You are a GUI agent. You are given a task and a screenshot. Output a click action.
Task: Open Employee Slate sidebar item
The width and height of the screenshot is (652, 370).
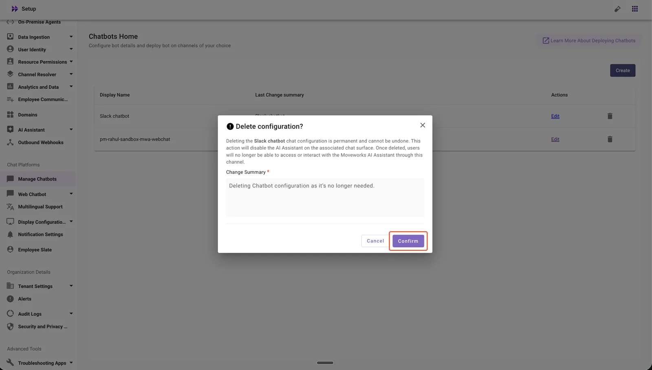pyautogui.click(x=35, y=250)
